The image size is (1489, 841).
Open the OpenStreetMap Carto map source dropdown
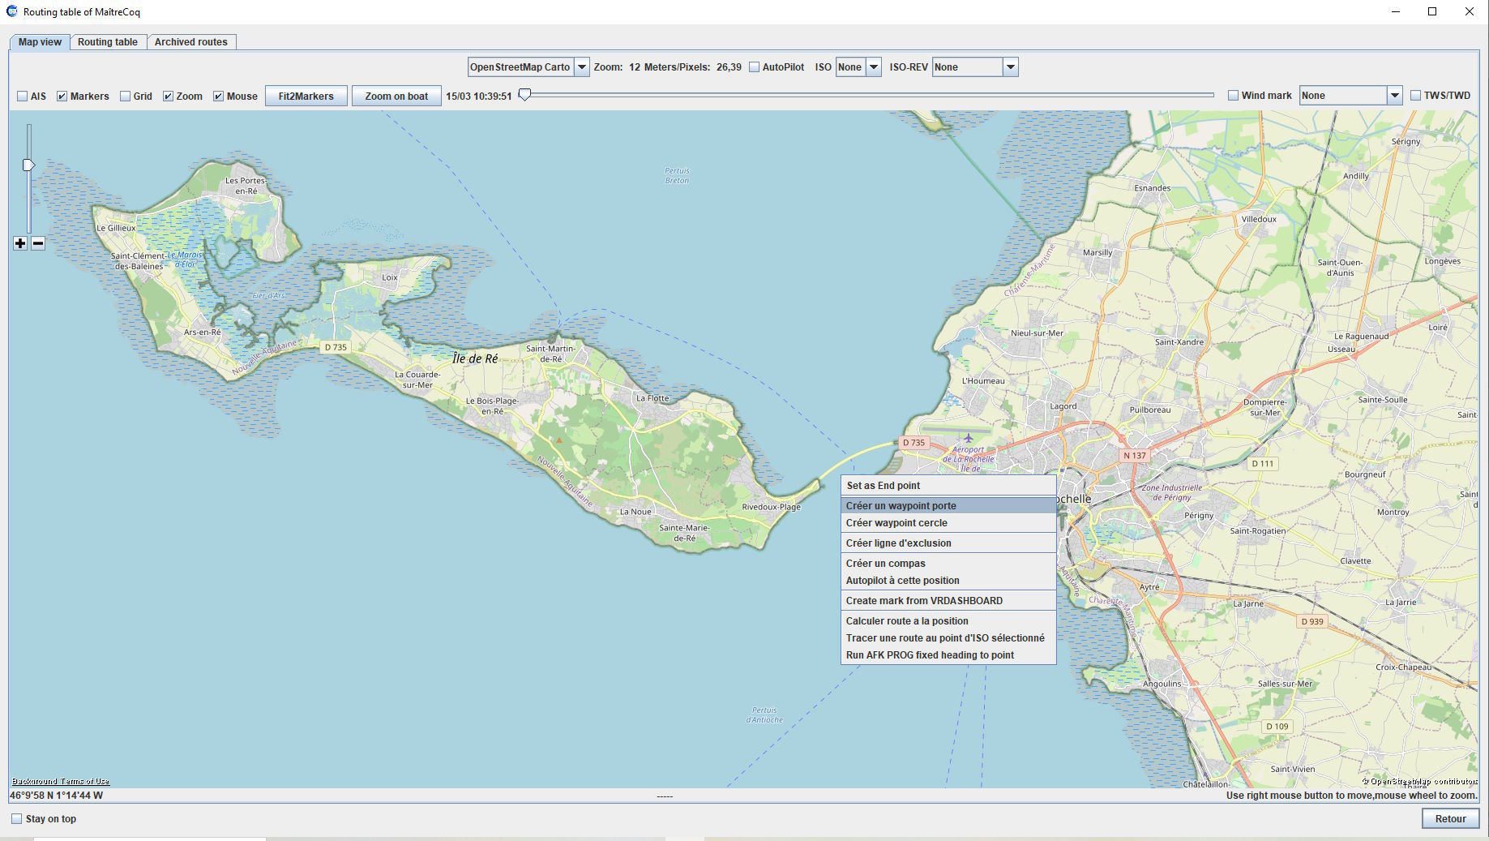pyautogui.click(x=581, y=67)
